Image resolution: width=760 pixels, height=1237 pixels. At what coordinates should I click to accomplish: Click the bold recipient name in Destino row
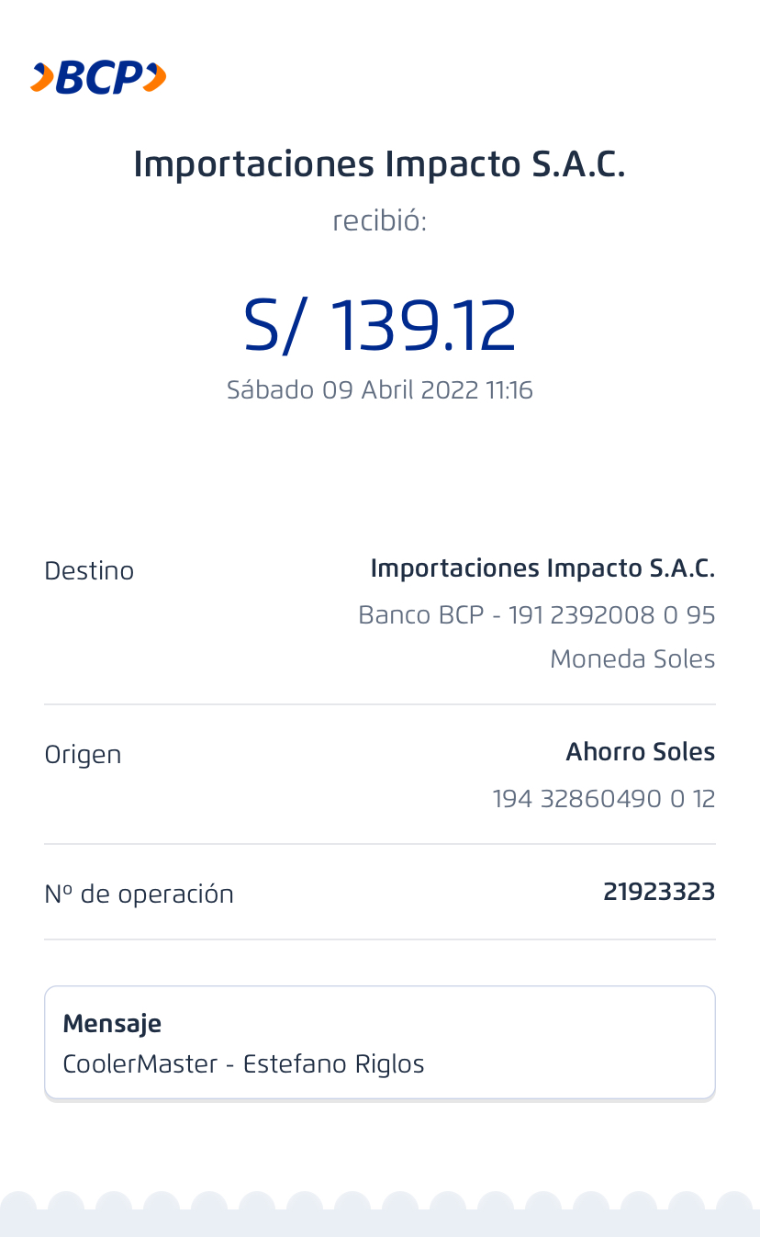click(542, 568)
